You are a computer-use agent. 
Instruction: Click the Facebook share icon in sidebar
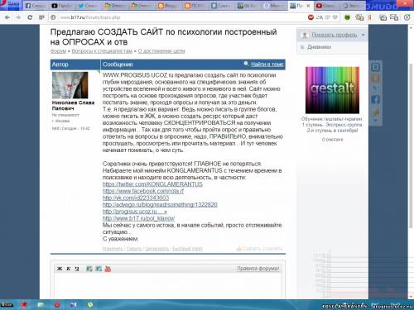pyautogui.click(x=375, y=99)
